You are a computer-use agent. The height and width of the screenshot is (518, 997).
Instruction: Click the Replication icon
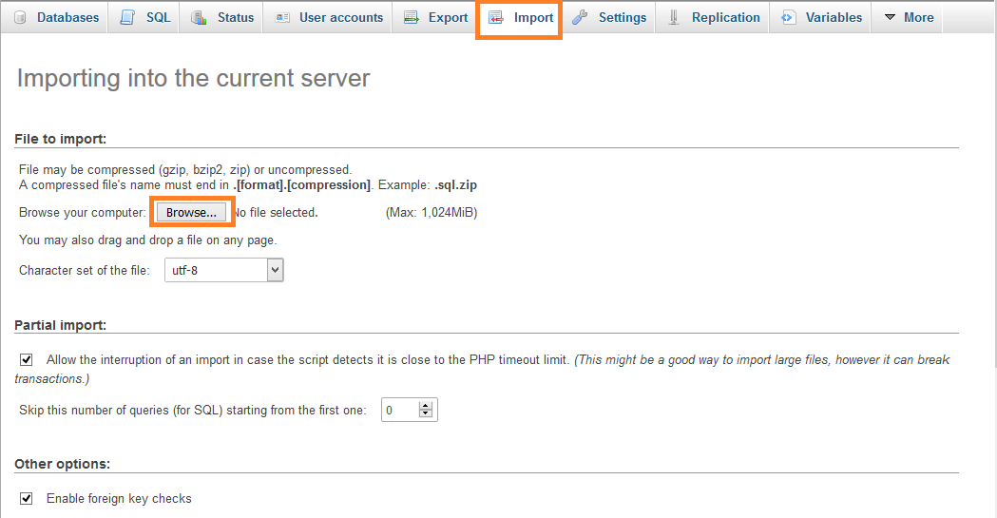pyautogui.click(x=674, y=18)
